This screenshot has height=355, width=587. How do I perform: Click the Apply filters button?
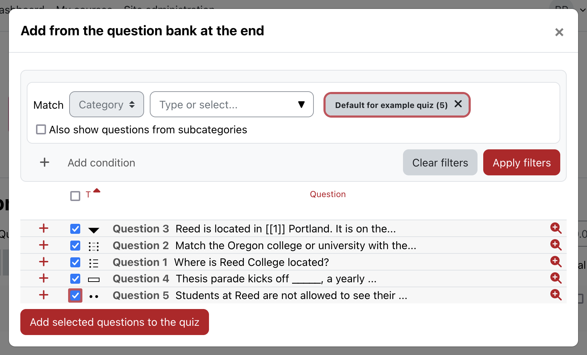(521, 163)
